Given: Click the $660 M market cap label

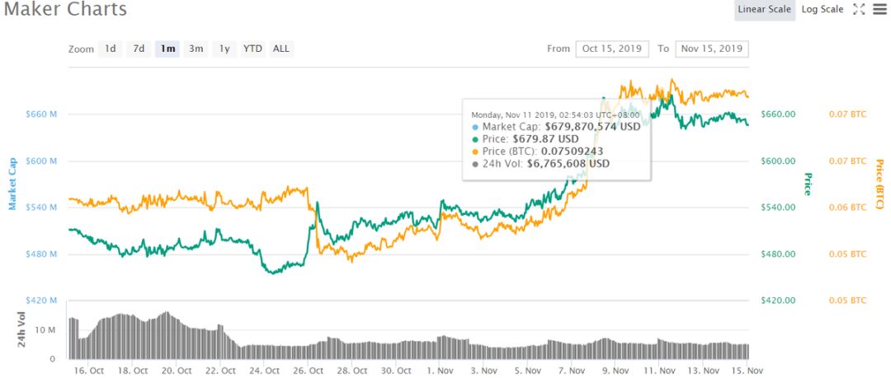Looking at the screenshot, I should (41, 114).
